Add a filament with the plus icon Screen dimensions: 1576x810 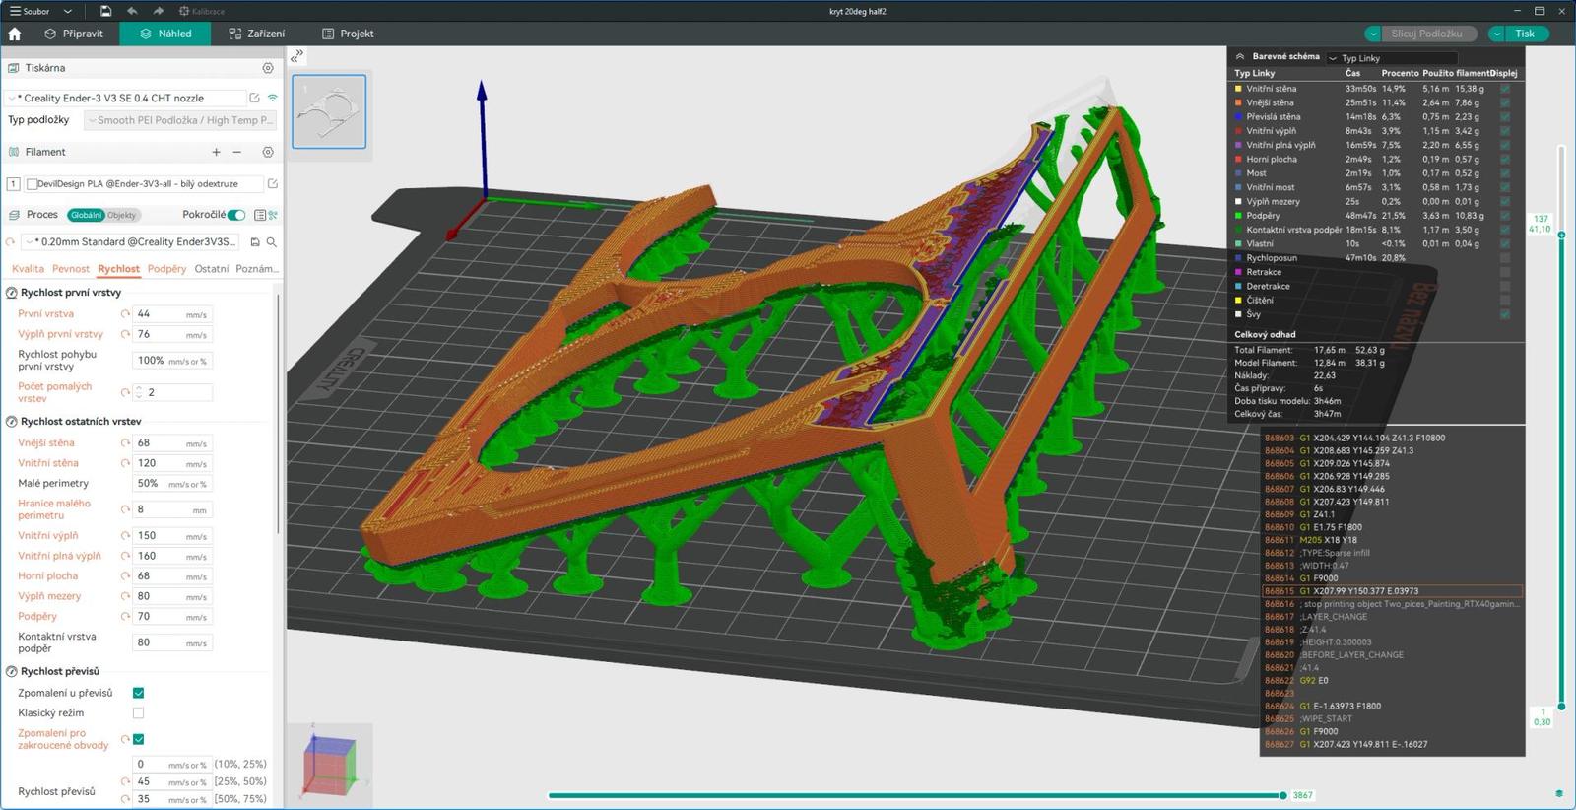[x=216, y=152]
